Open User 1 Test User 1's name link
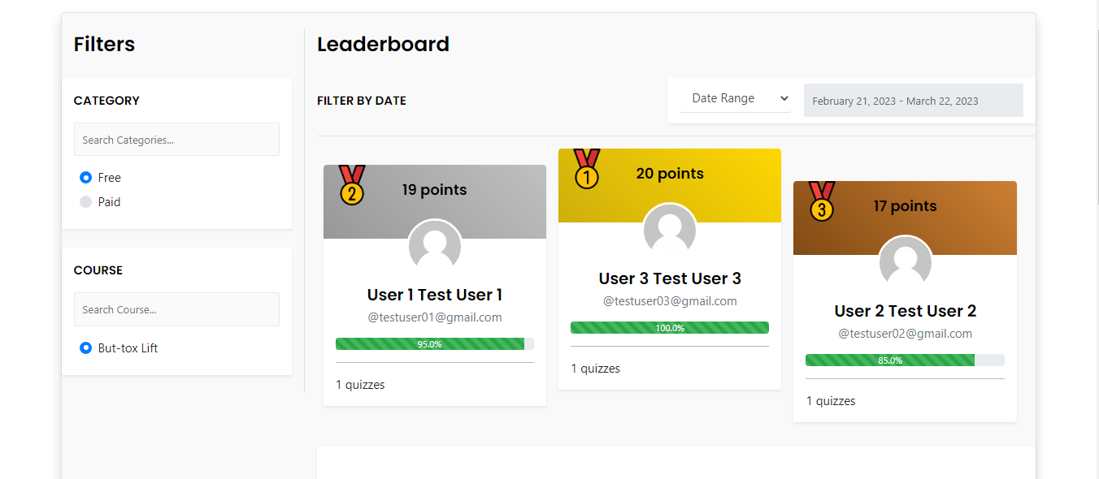The width and height of the screenshot is (1099, 479). (x=435, y=295)
